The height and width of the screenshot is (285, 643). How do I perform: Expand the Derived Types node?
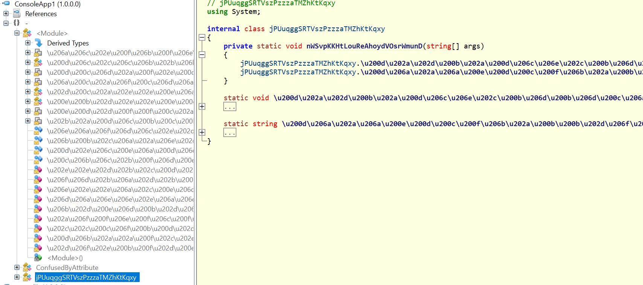tap(28, 43)
